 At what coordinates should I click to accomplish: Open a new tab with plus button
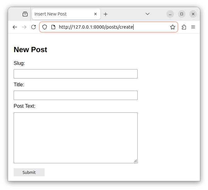[106, 14]
